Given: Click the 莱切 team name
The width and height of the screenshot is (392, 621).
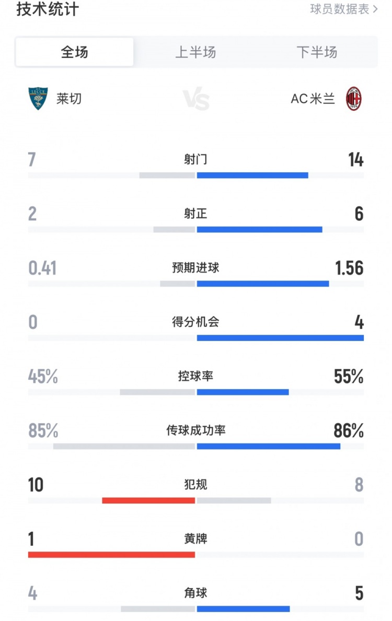Looking at the screenshot, I should 69,98.
